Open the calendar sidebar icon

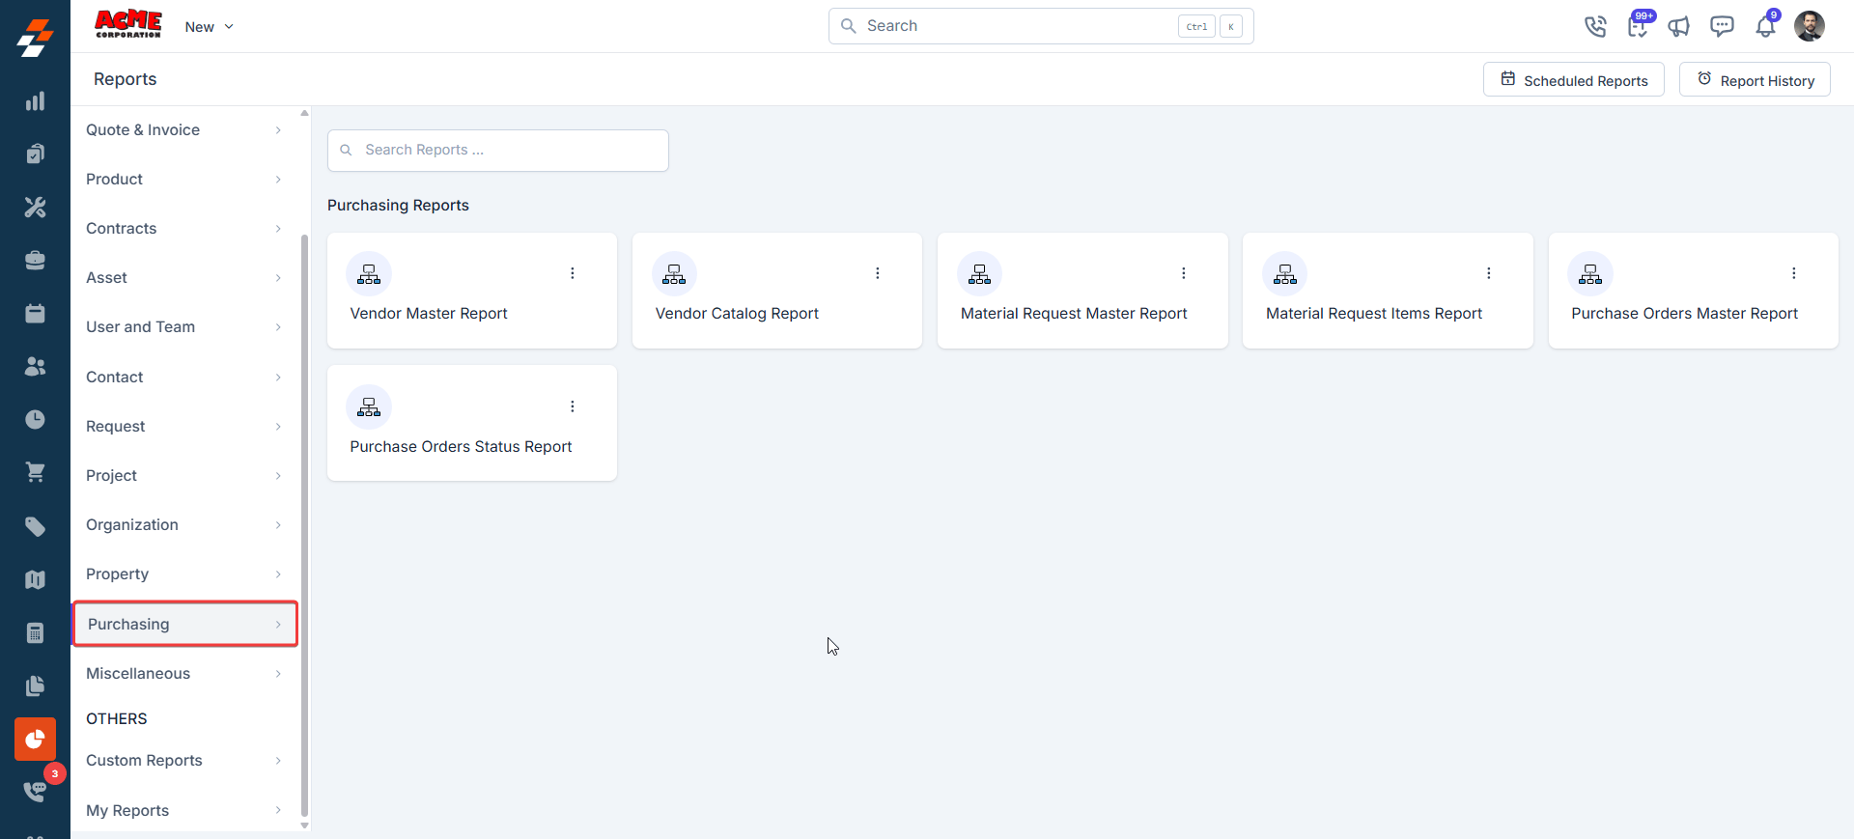coord(35,313)
